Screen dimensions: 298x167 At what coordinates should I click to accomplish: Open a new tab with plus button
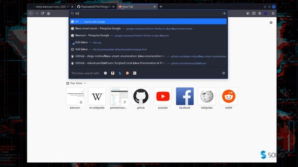click(161, 6)
